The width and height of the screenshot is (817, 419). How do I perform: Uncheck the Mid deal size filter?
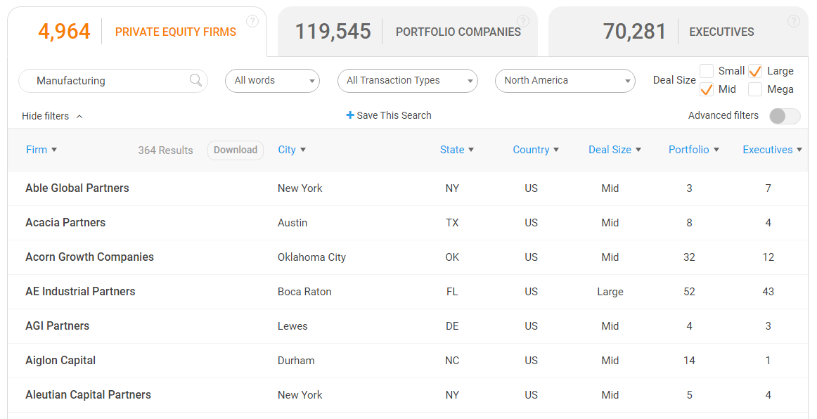[x=707, y=89]
